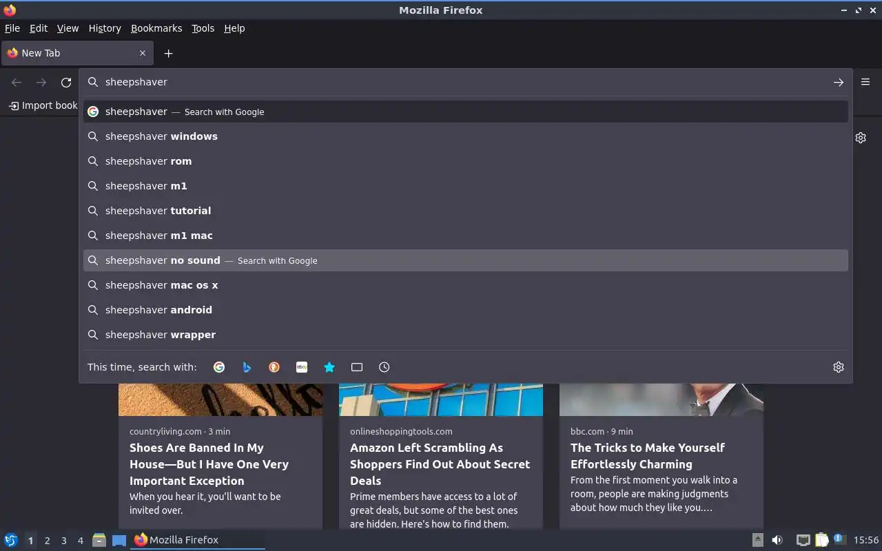This screenshot has width=882, height=551.
Task: Click Mozilla Firefox taskbar window button
Action: [198, 540]
